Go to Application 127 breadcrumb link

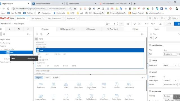(x=6, y=24)
